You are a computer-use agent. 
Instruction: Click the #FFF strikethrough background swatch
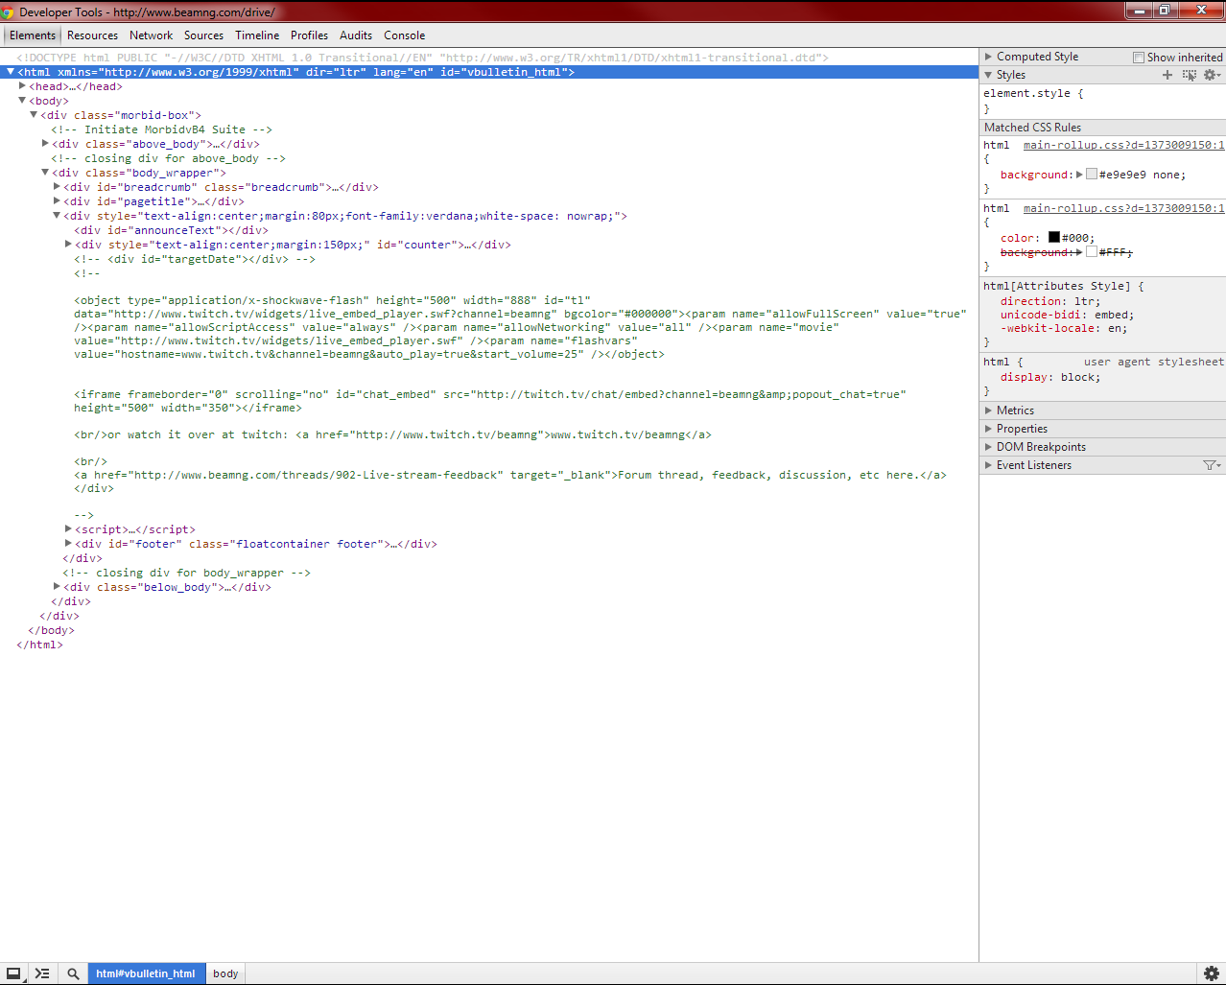coord(1092,252)
